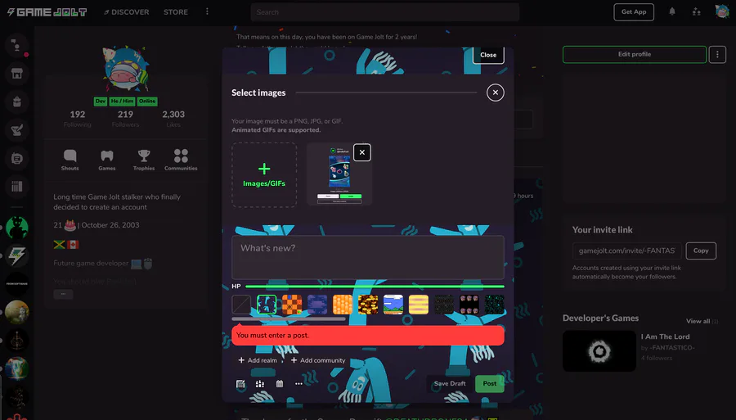
Task: Click Get App button
Action: pos(634,11)
